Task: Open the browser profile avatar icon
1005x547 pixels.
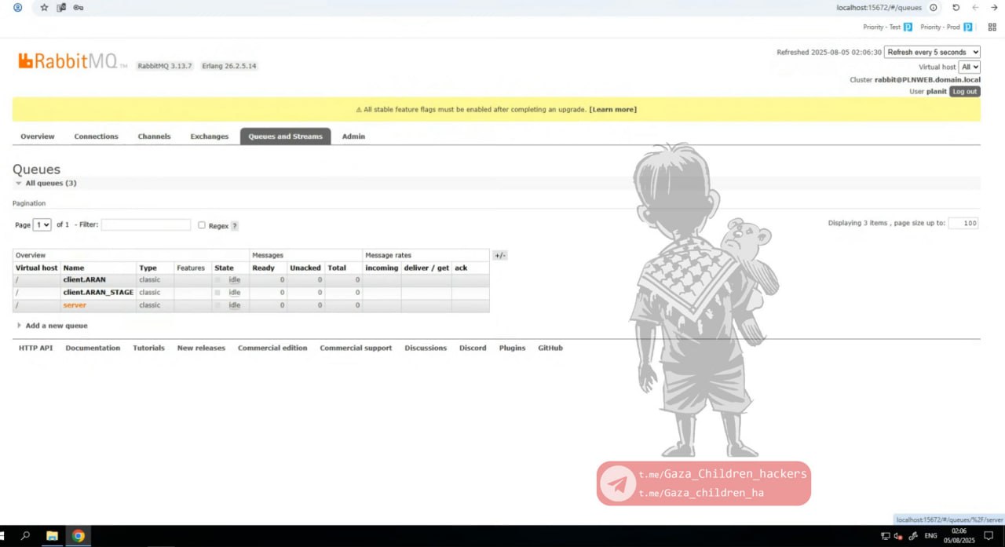Action: coord(18,8)
